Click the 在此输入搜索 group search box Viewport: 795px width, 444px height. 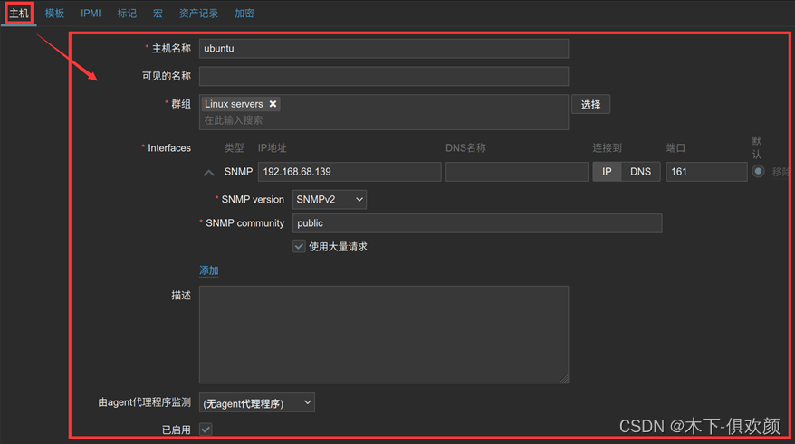coord(383,120)
